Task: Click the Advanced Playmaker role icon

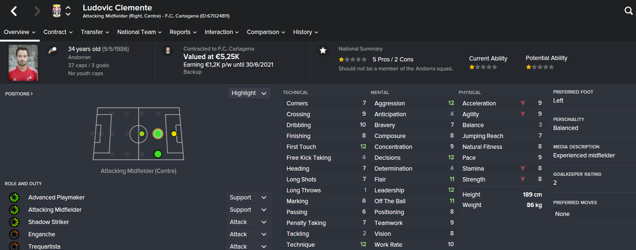Action: (14, 198)
